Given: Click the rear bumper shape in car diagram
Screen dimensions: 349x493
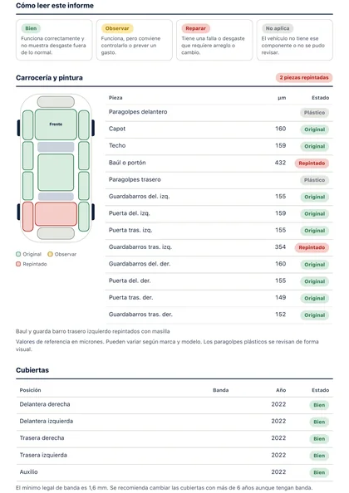Looking at the screenshot, I should 56,233.
